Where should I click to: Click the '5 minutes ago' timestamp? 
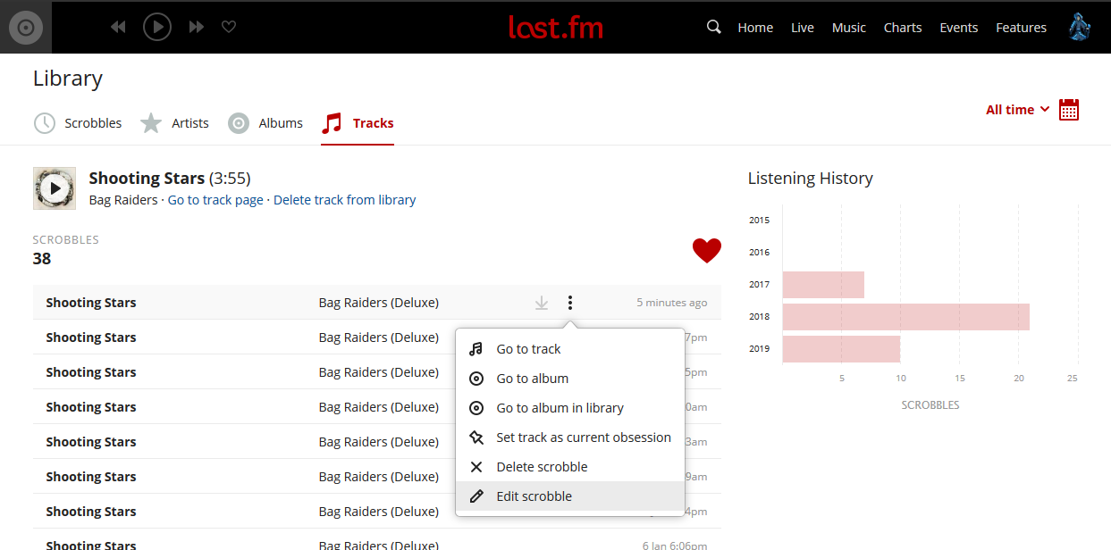click(672, 303)
